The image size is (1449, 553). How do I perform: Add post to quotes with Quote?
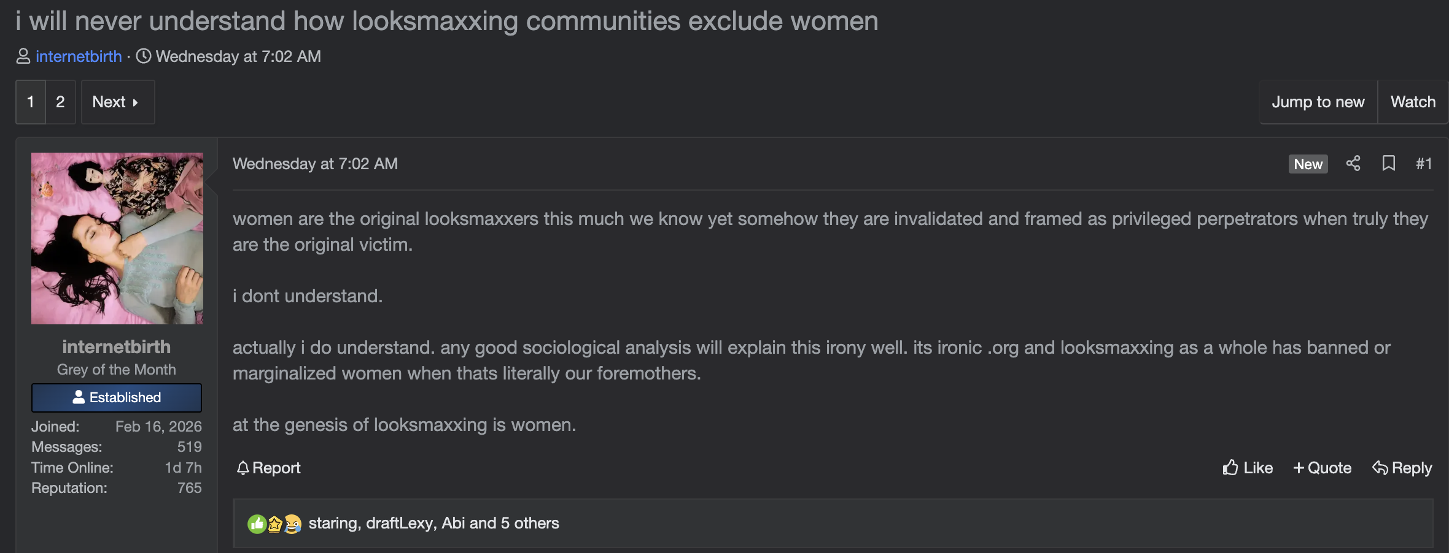point(1323,468)
